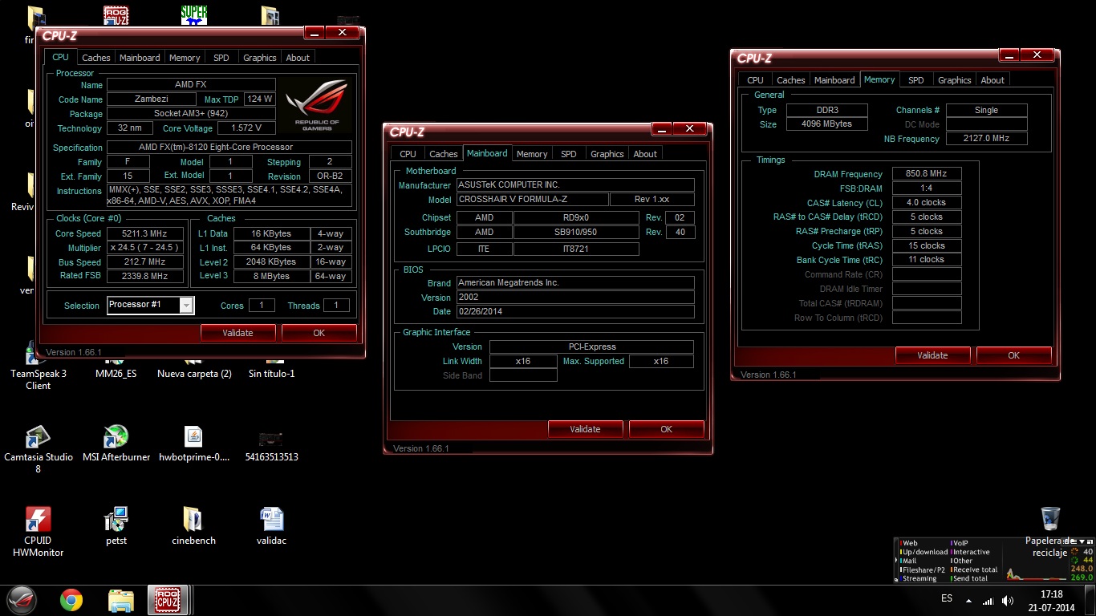Open the TeamSpeak 3 Client desktop shortcut
The height and width of the screenshot is (616, 1096).
tap(38, 366)
